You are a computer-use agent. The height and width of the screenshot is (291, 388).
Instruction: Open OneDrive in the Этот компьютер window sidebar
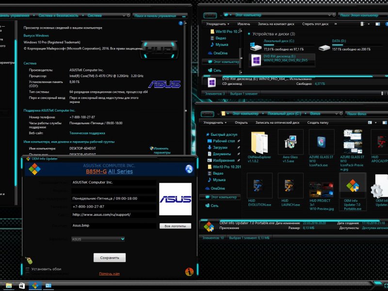click(217, 53)
